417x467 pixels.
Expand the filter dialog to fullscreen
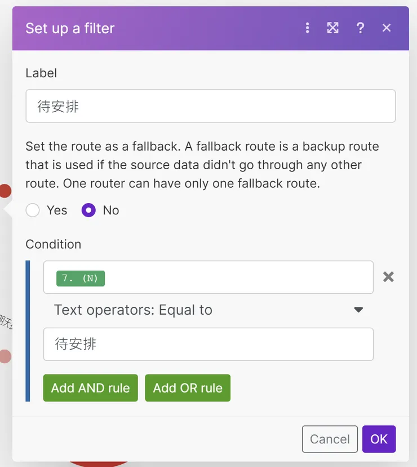coord(332,28)
